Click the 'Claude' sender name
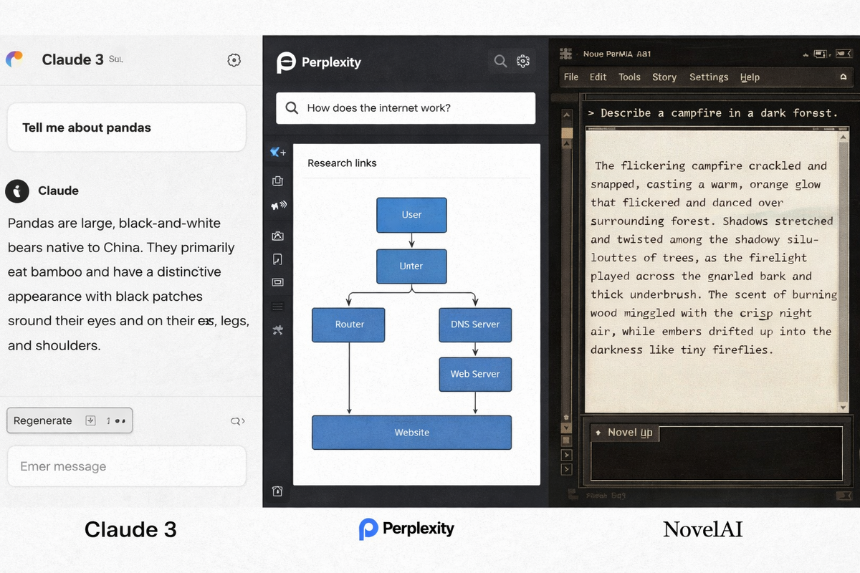This screenshot has width=860, height=573. [x=58, y=191]
